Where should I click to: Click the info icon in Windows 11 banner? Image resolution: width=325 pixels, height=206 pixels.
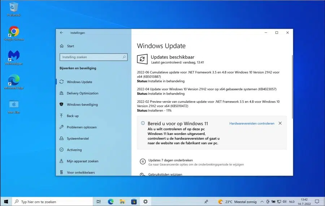pos(143,123)
